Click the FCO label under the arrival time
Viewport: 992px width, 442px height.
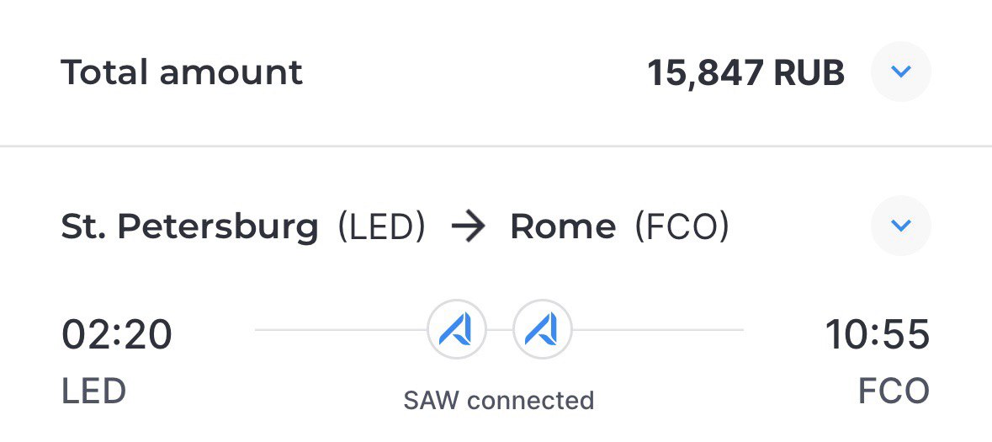pyautogui.click(x=894, y=391)
